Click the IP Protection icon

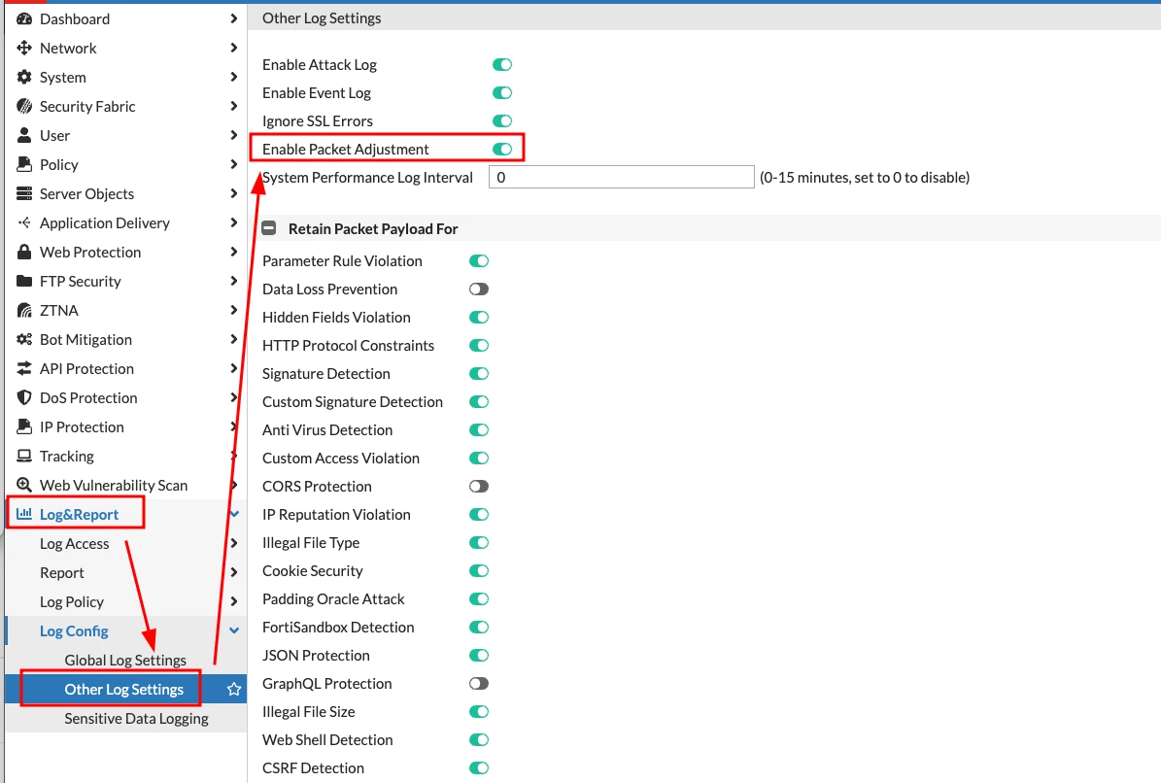(24, 427)
